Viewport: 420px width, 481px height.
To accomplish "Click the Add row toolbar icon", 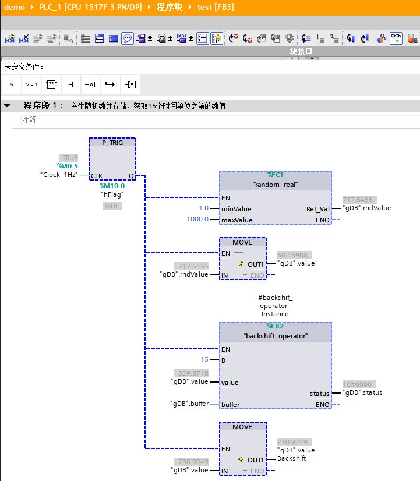I will 51,38.
